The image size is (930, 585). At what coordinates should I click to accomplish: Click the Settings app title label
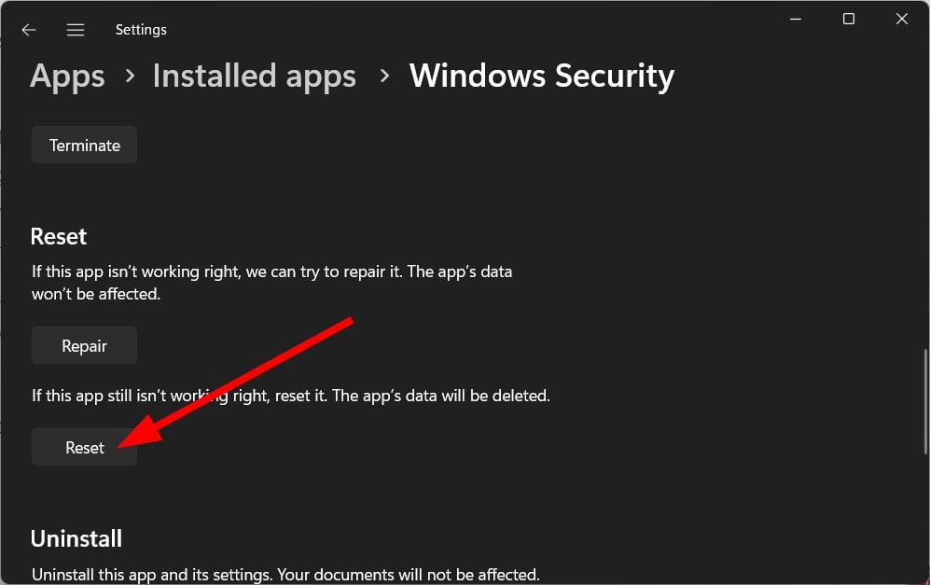[x=140, y=29]
